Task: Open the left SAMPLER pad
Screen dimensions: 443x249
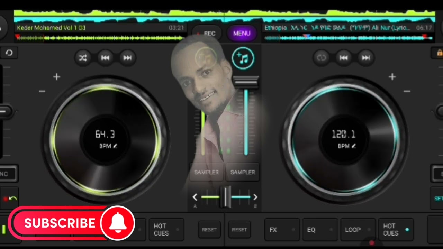Action: coord(206,172)
